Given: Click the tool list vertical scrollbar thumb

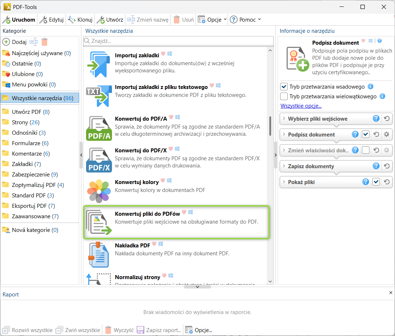Looking at the screenshot, I should pos(270,126).
